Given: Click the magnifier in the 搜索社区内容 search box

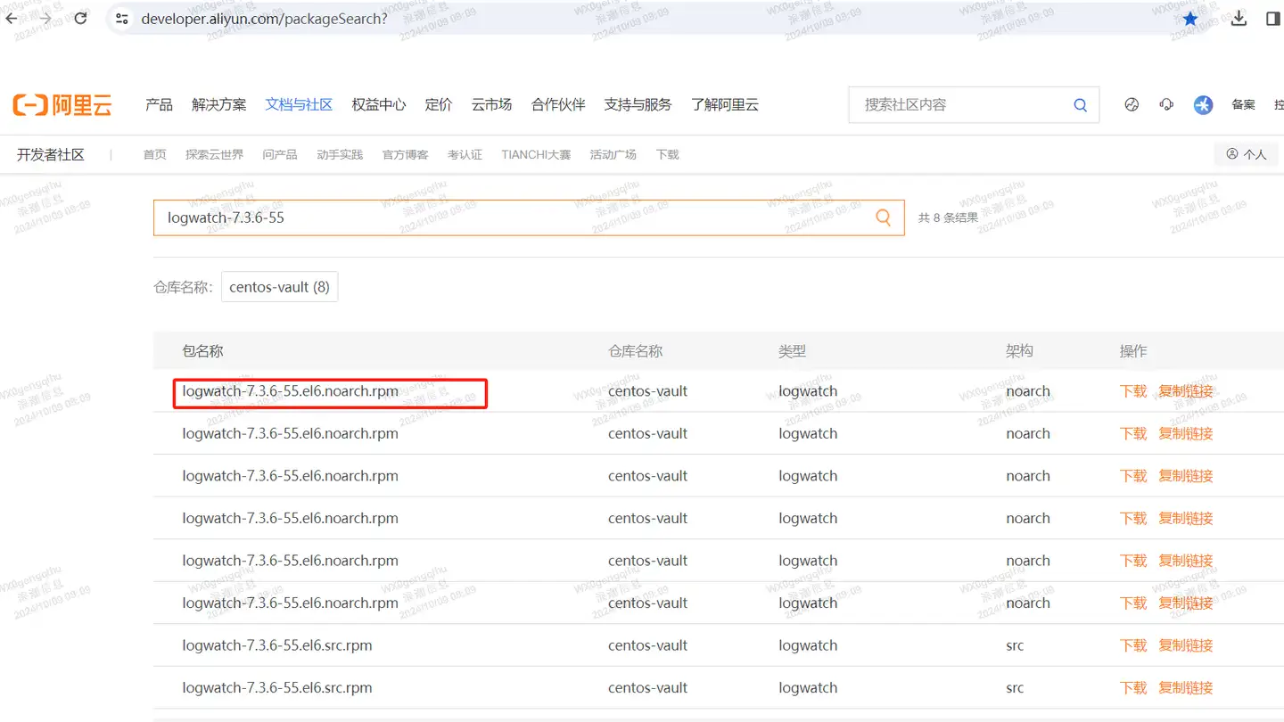Looking at the screenshot, I should tap(1080, 104).
